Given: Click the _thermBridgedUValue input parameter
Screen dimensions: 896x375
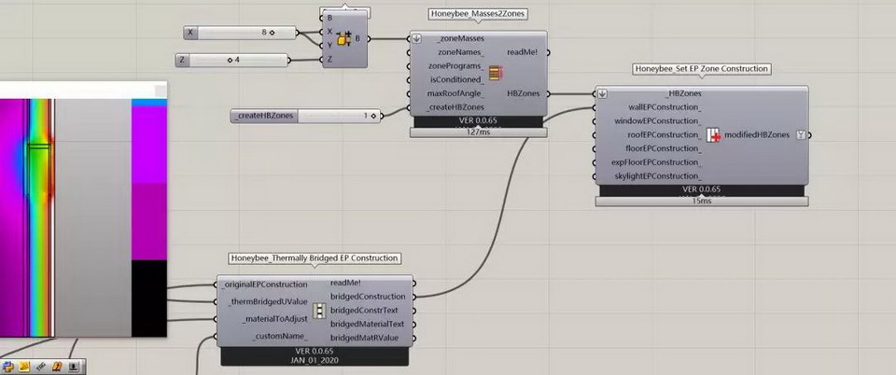Looking at the screenshot, I should [266, 301].
